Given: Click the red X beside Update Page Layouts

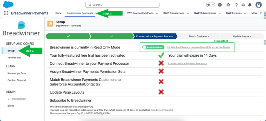Looking at the screenshot, I should 161,92.
